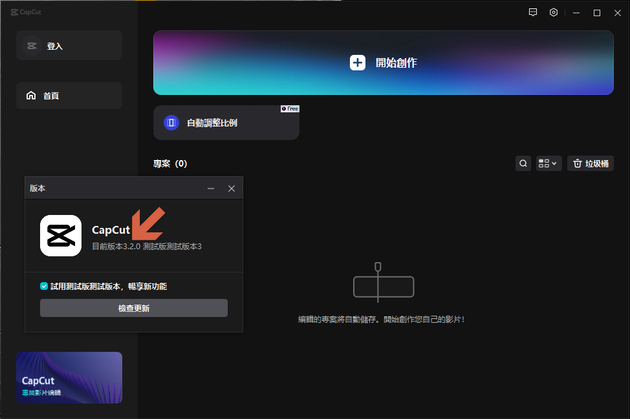Click 檢查更新 to check updates
Image resolution: width=630 pixels, height=419 pixels.
click(134, 308)
